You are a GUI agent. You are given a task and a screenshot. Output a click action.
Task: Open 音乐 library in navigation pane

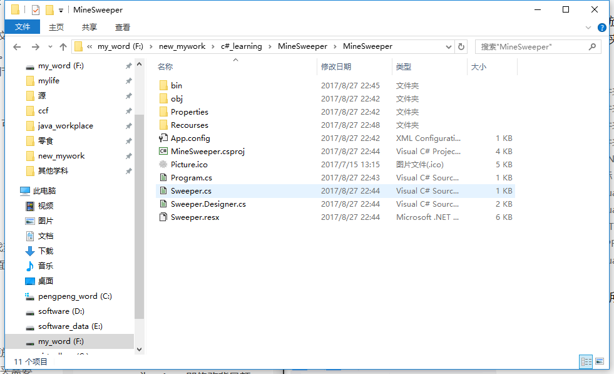pyautogui.click(x=46, y=266)
